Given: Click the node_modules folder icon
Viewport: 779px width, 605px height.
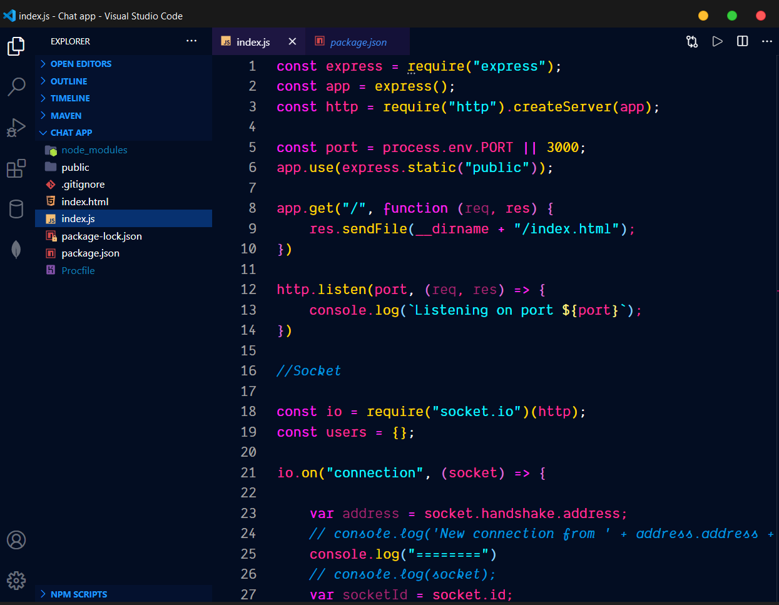Looking at the screenshot, I should point(51,150).
